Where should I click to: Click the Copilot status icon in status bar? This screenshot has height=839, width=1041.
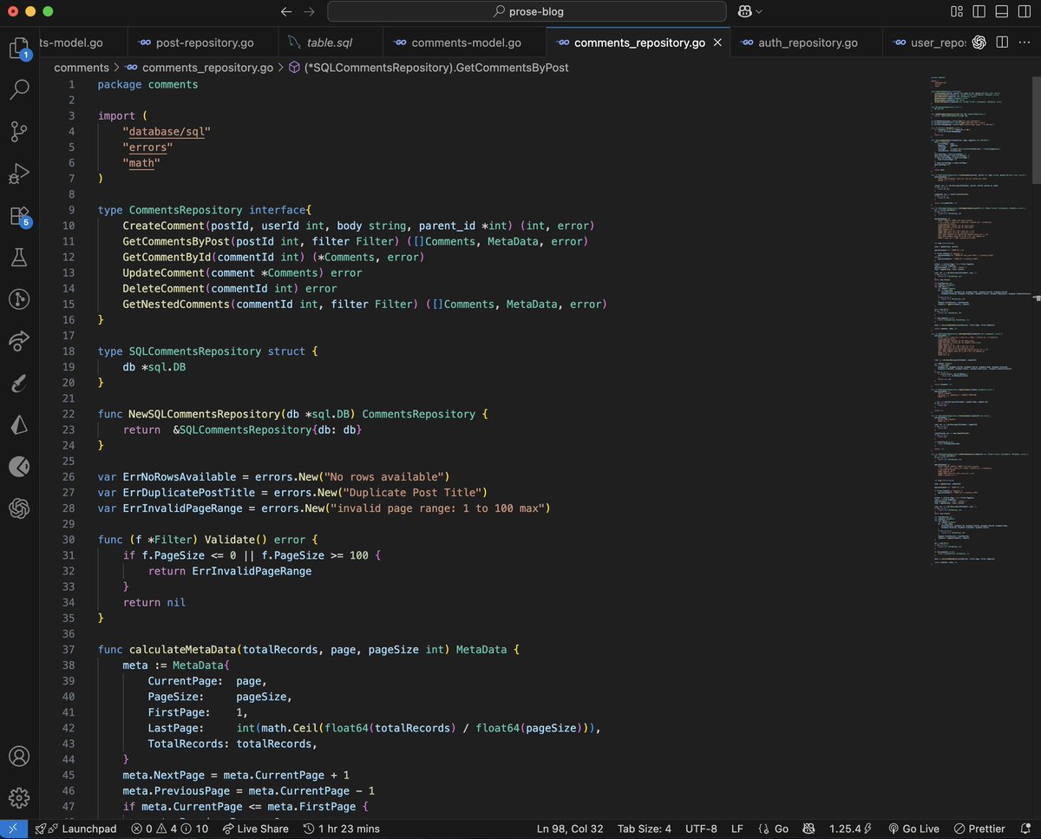point(808,829)
